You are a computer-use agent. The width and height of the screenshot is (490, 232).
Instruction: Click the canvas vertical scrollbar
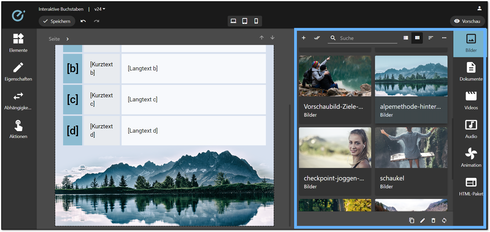pos(290,165)
